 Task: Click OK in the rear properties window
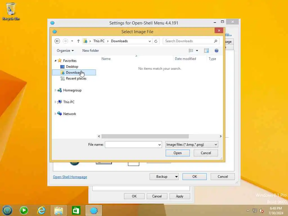(x=134, y=196)
